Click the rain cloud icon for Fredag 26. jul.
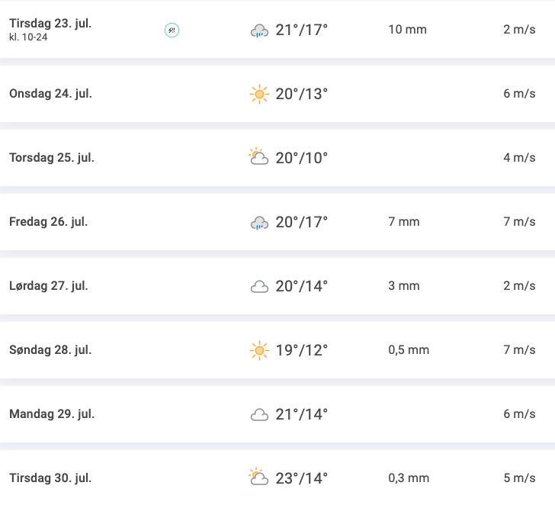Screen dimensions: 555x505 pyautogui.click(x=259, y=223)
